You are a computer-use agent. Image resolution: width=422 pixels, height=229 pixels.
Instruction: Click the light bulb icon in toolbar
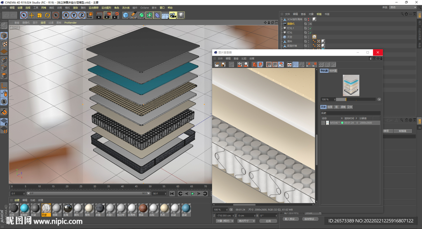pyautogui.click(x=181, y=15)
